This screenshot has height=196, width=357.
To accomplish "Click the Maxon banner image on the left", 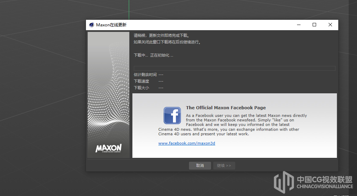I will 108,95.
